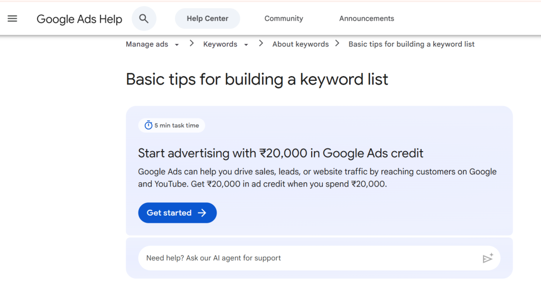Go to About keywords breadcrumb link
The height and width of the screenshot is (281, 541).
pyautogui.click(x=300, y=44)
